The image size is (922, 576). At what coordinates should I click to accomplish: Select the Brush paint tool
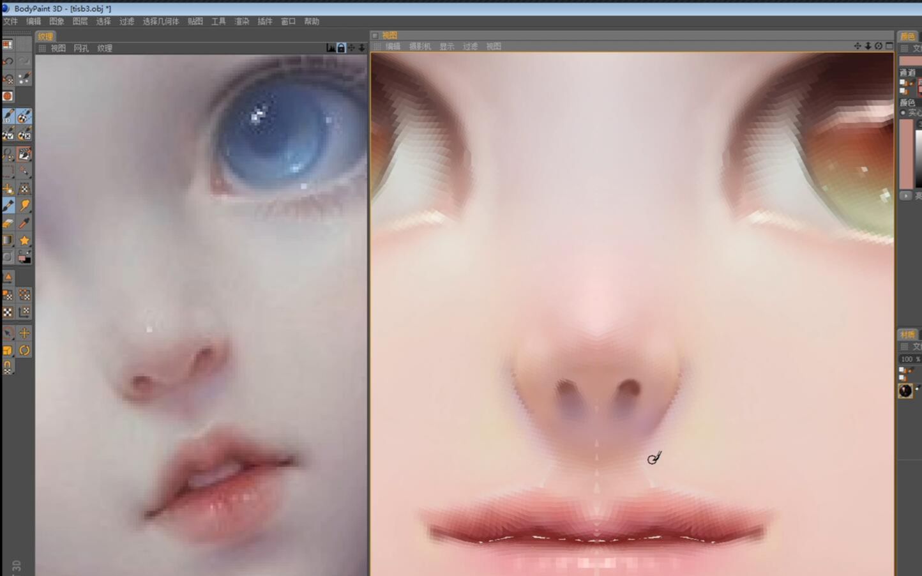click(x=8, y=206)
